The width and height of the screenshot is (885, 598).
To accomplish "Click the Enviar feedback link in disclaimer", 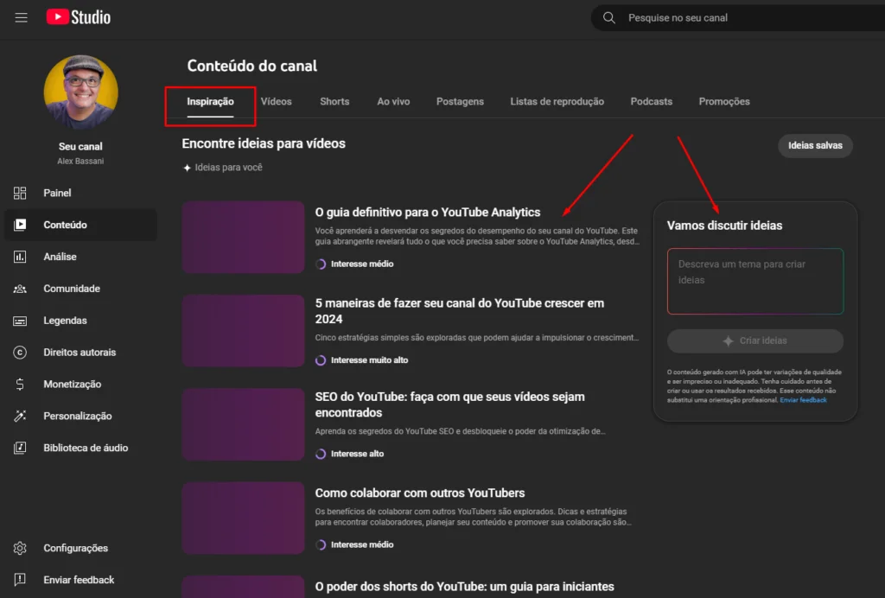I will 803,400.
